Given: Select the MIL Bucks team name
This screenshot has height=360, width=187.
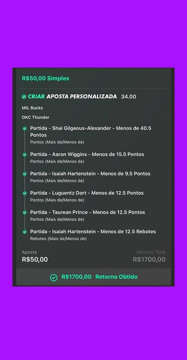Looking at the screenshot, I should pos(32,108).
